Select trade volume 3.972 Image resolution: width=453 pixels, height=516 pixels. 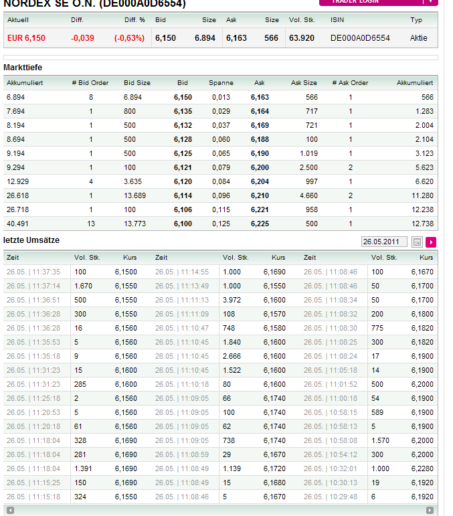pos(232,300)
